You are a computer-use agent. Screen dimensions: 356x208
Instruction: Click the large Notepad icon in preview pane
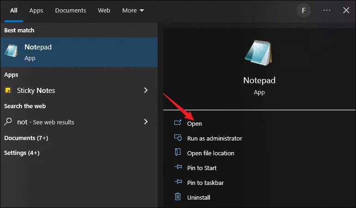258,53
